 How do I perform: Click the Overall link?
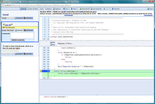6,14
